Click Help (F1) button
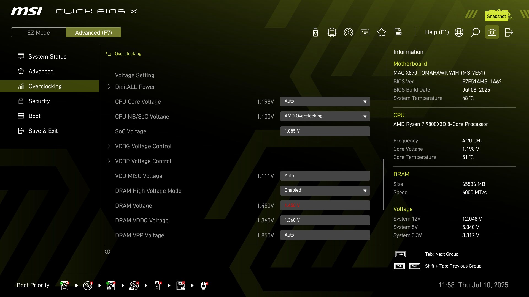This screenshot has width=529, height=297. [x=437, y=32]
